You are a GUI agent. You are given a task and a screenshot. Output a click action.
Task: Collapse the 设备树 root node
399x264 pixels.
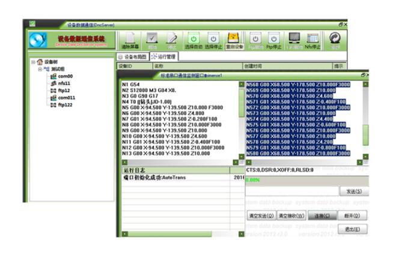pyautogui.click(x=33, y=62)
